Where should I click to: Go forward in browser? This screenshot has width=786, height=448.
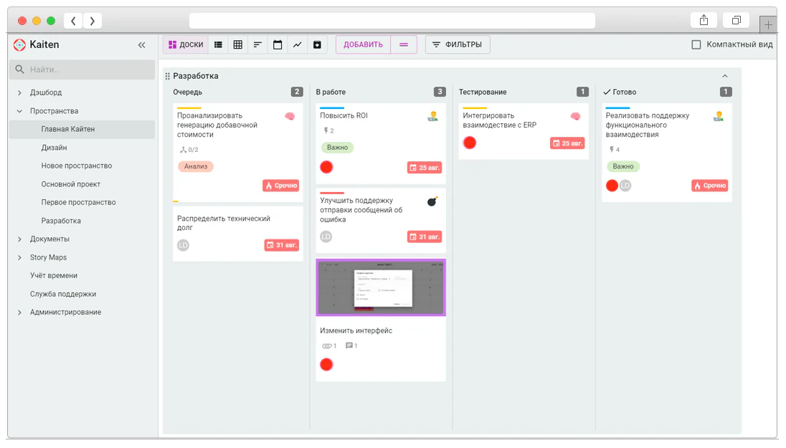pos(93,21)
